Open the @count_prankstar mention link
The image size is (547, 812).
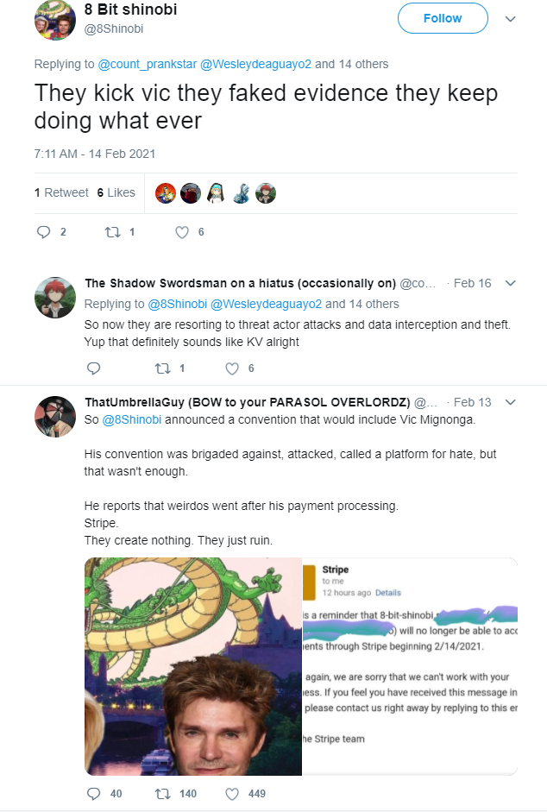[148, 64]
